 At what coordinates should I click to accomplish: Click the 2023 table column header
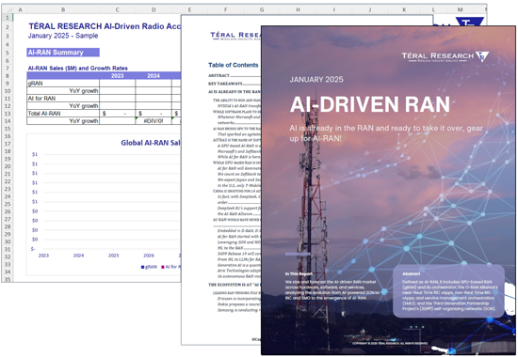click(118, 76)
